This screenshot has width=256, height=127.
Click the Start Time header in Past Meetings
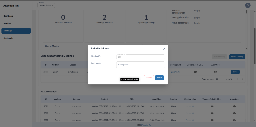click(x=157, y=99)
